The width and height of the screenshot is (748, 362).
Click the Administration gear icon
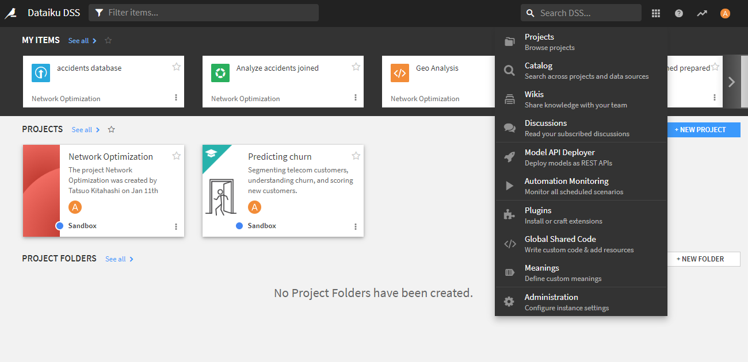pos(509,302)
